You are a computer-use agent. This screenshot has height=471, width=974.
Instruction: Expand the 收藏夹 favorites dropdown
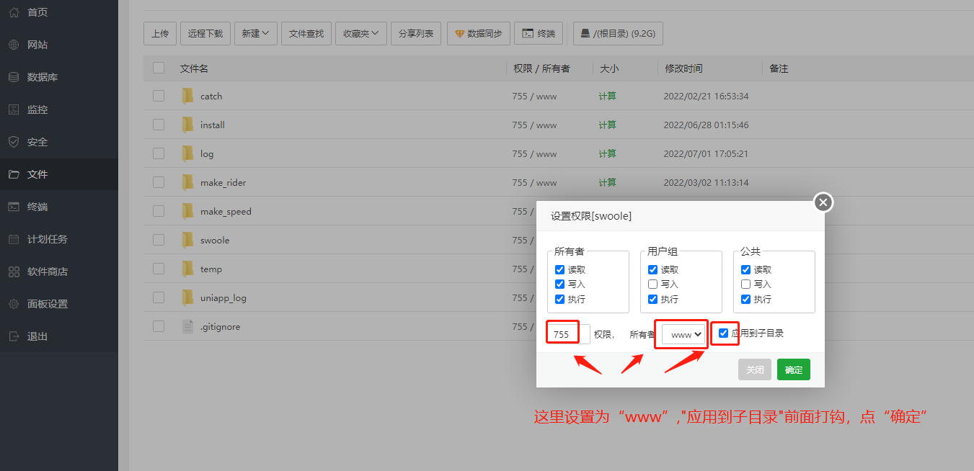pyautogui.click(x=361, y=33)
